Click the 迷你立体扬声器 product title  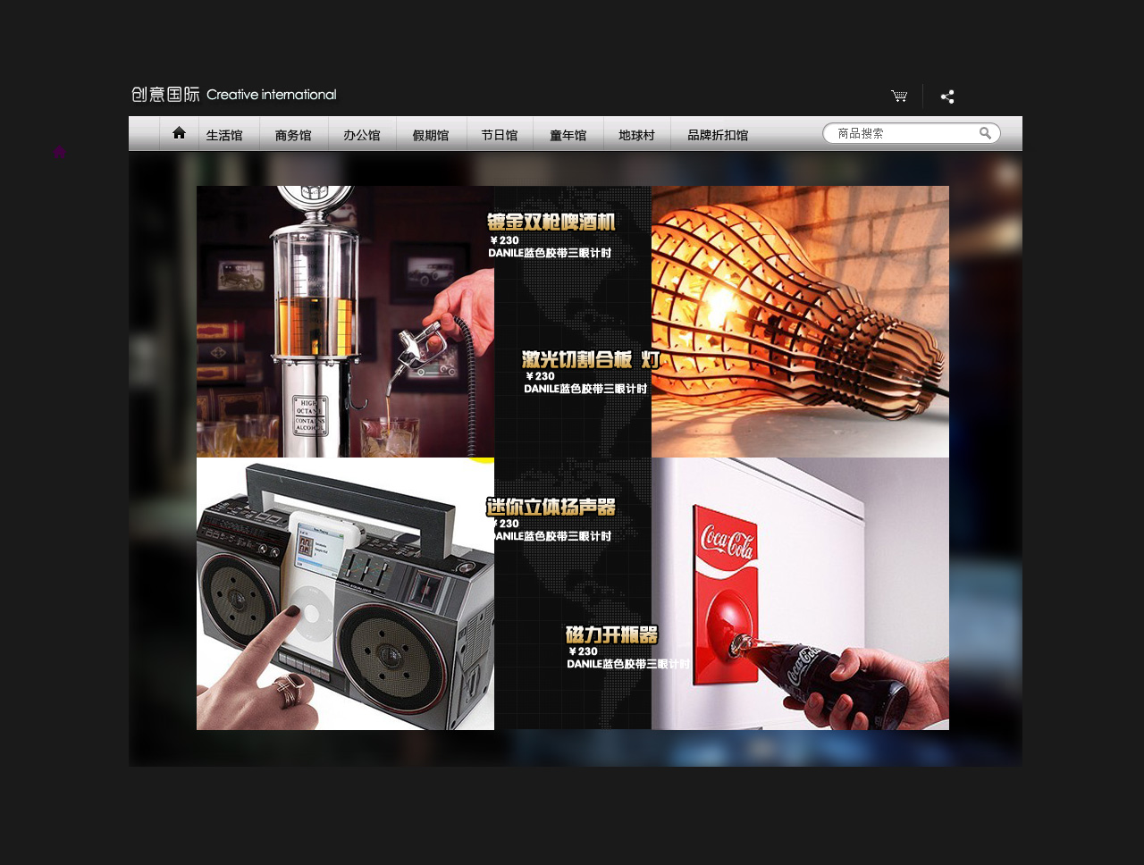click(551, 507)
